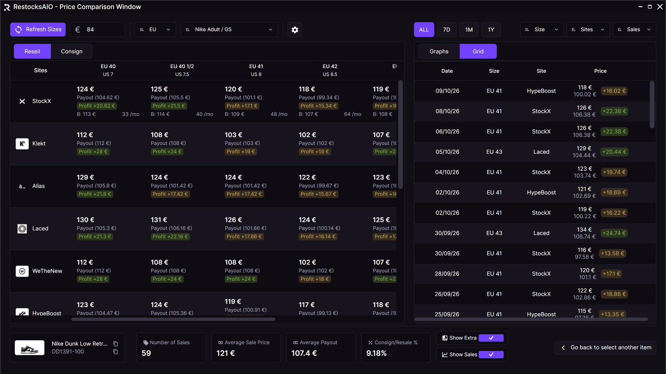Select the Resell tab

(x=32, y=52)
